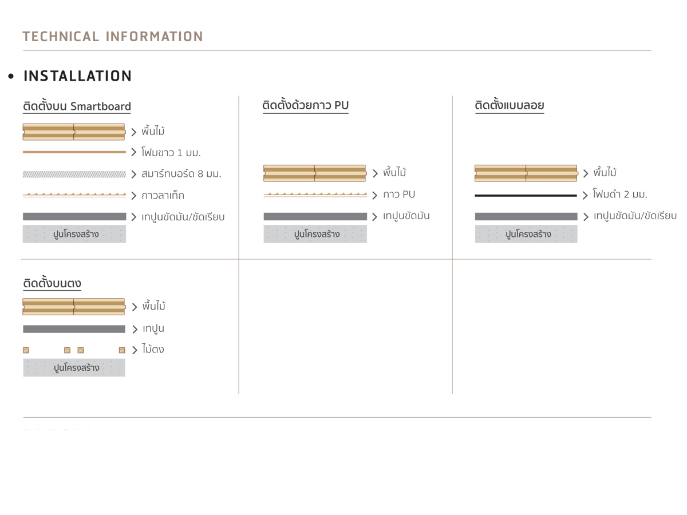Select the ติดตั้งบนตง heading
The height and width of the screenshot is (515, 687).
click(x=52, y=283)
